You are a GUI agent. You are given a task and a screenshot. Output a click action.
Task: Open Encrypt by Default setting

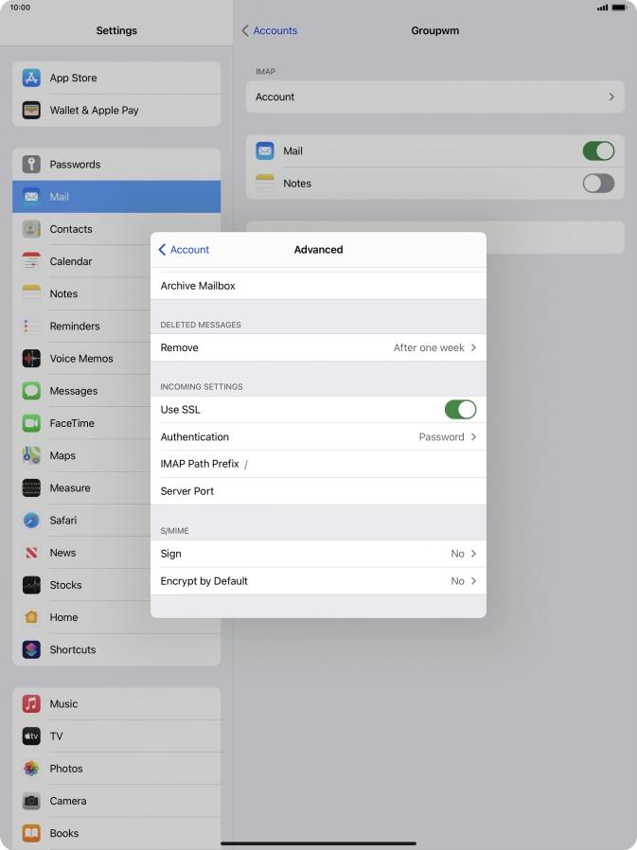(318, 581)
